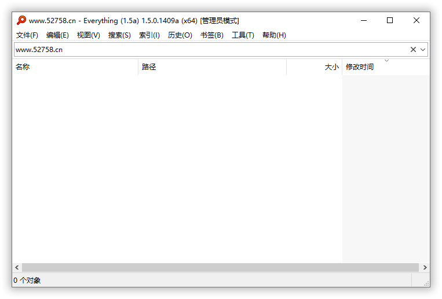The height and width of the screenshot is (299, 442).
Task: Click the horizontal scrollbar thumb
Action: click(221, 267)
